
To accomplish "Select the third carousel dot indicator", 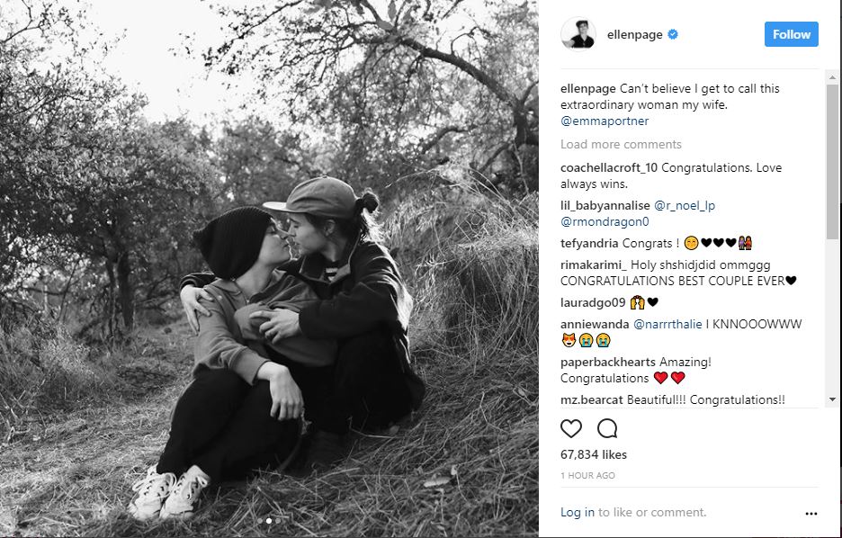I will pyautogui.click(x=278, y=521).
